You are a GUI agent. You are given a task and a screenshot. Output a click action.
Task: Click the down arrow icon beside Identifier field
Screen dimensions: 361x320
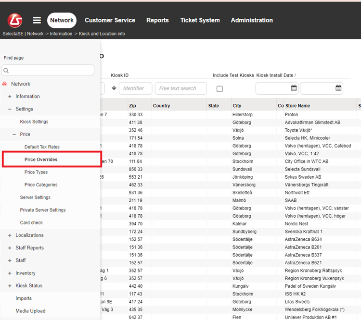pos(114,88)
